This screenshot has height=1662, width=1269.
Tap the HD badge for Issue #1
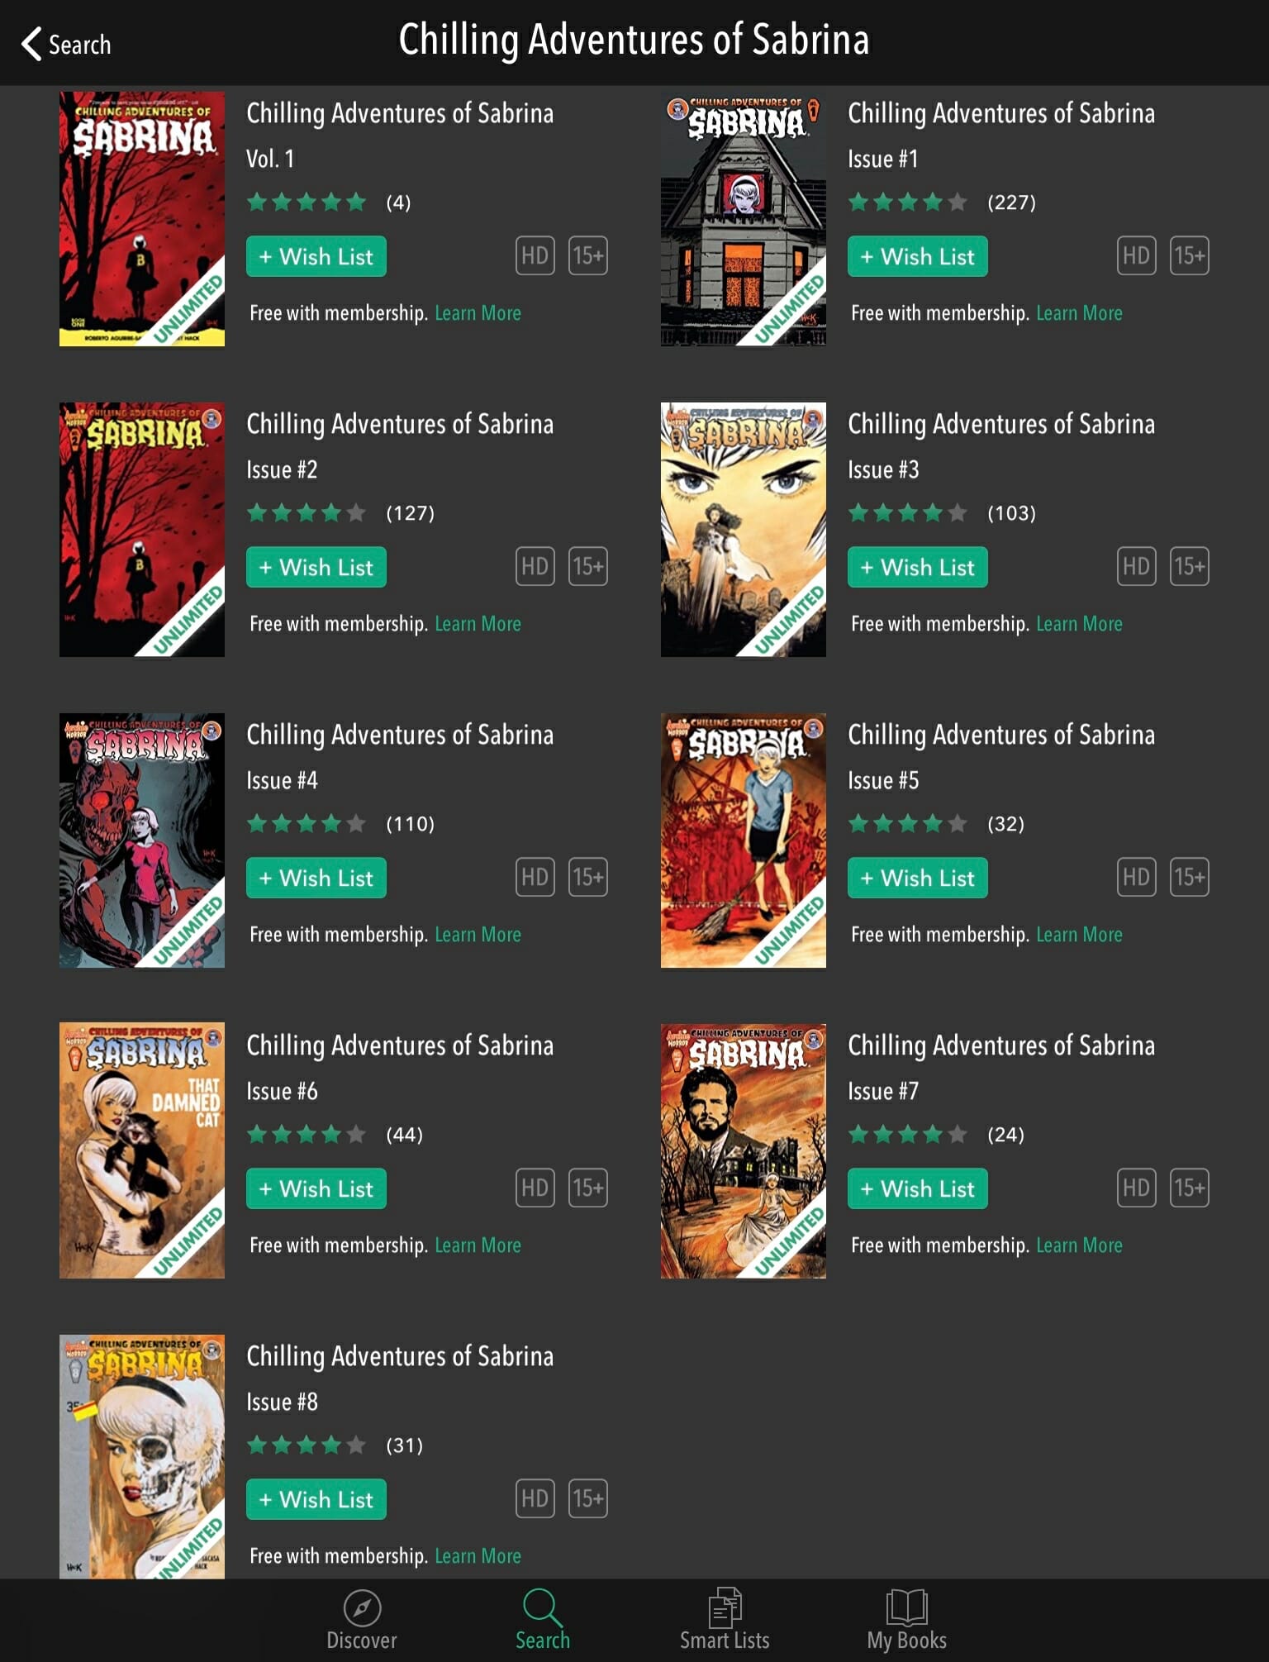[x=1136, y=256]
